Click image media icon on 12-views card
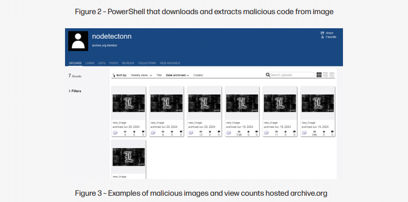This screenshot has height=202, width=408. pyautogui.click(x=191, y=133)
